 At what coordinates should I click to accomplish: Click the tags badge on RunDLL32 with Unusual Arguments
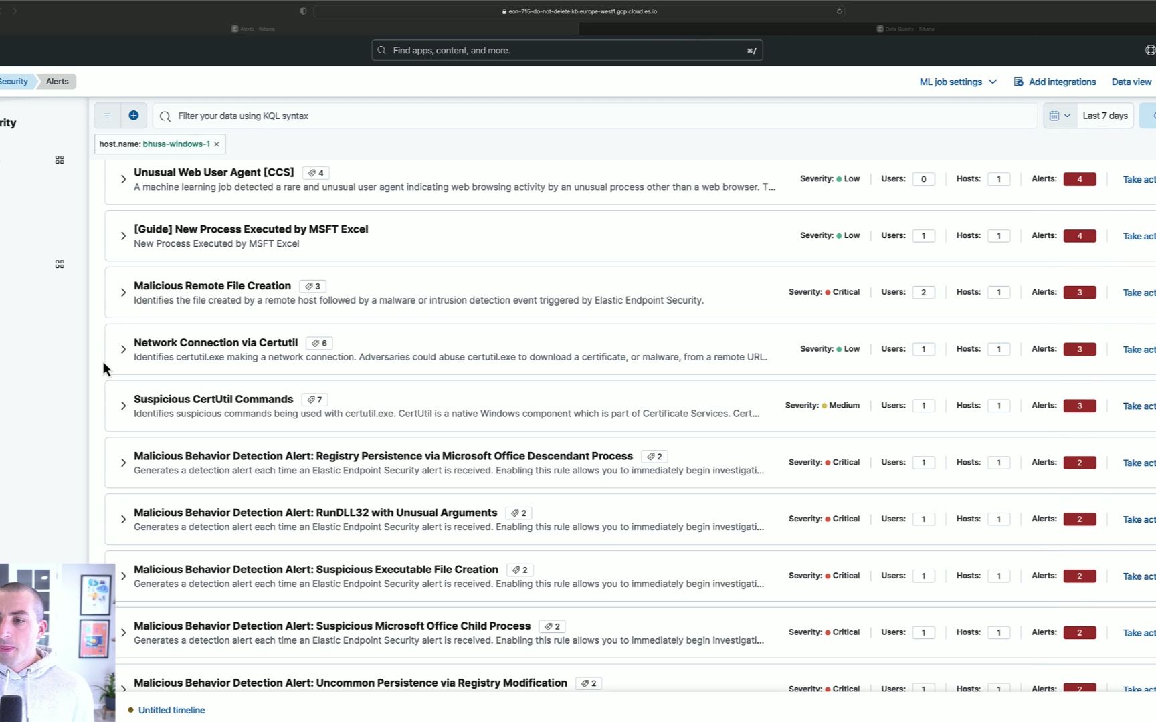point(518,513)
